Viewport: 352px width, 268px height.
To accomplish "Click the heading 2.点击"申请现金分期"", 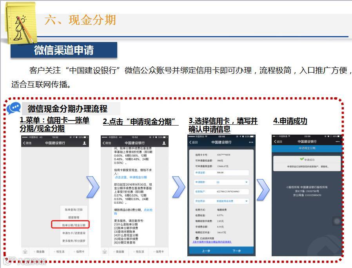I will 141,122.
